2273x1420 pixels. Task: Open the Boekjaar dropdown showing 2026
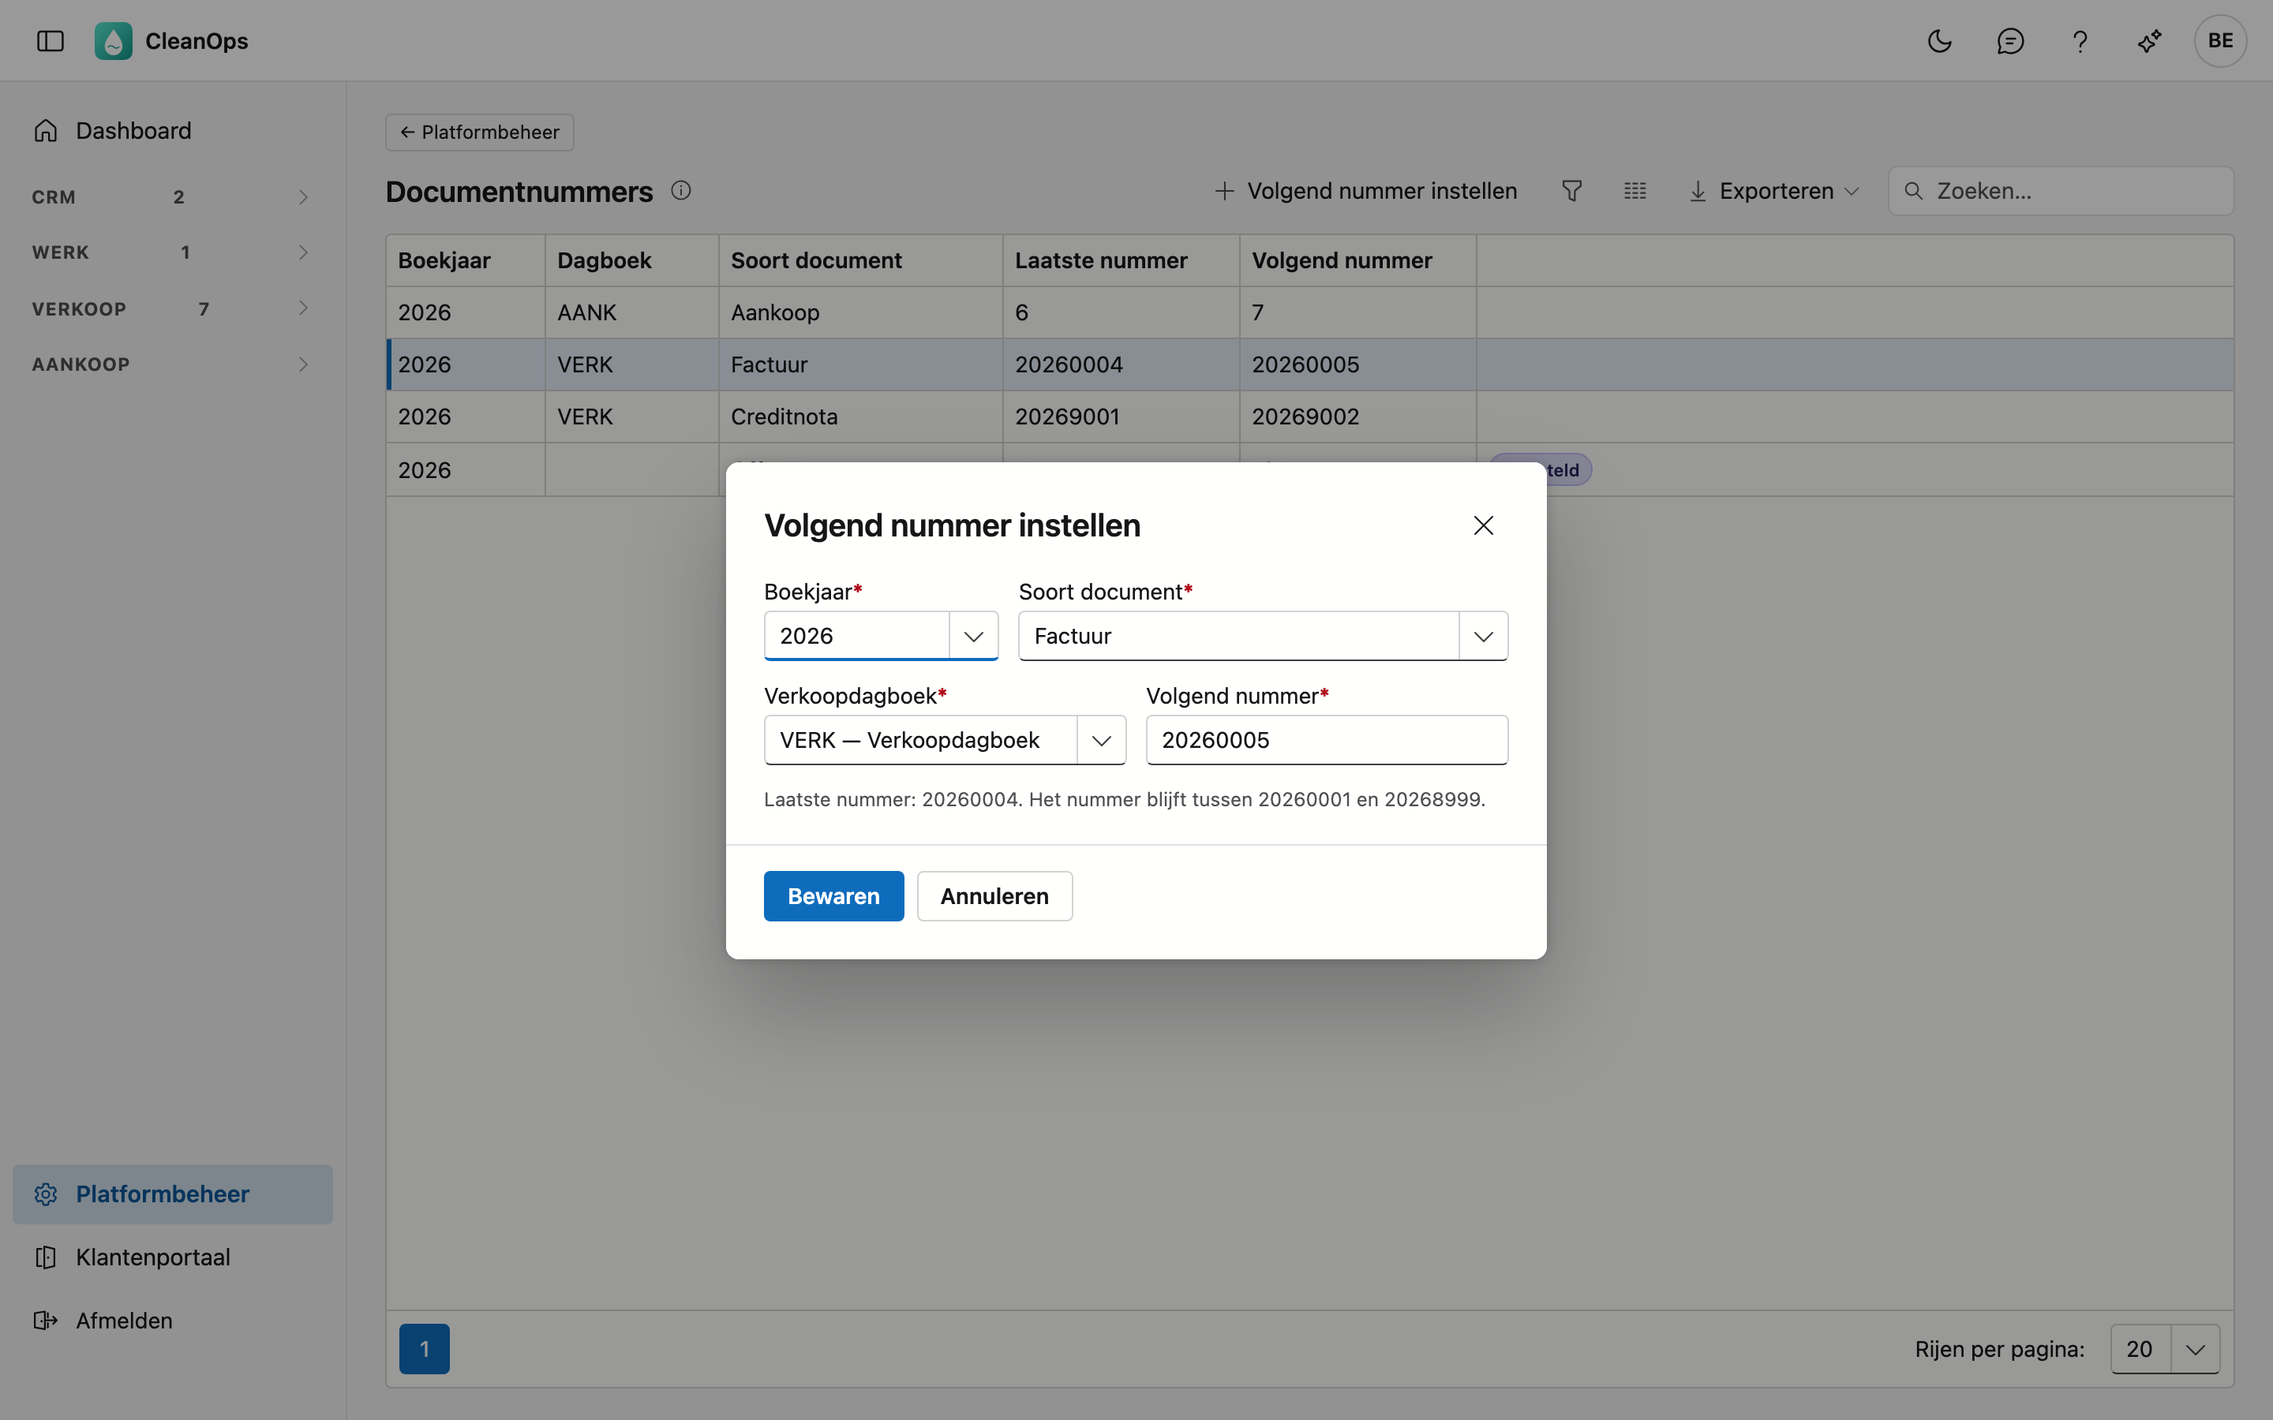coord(880,636)
